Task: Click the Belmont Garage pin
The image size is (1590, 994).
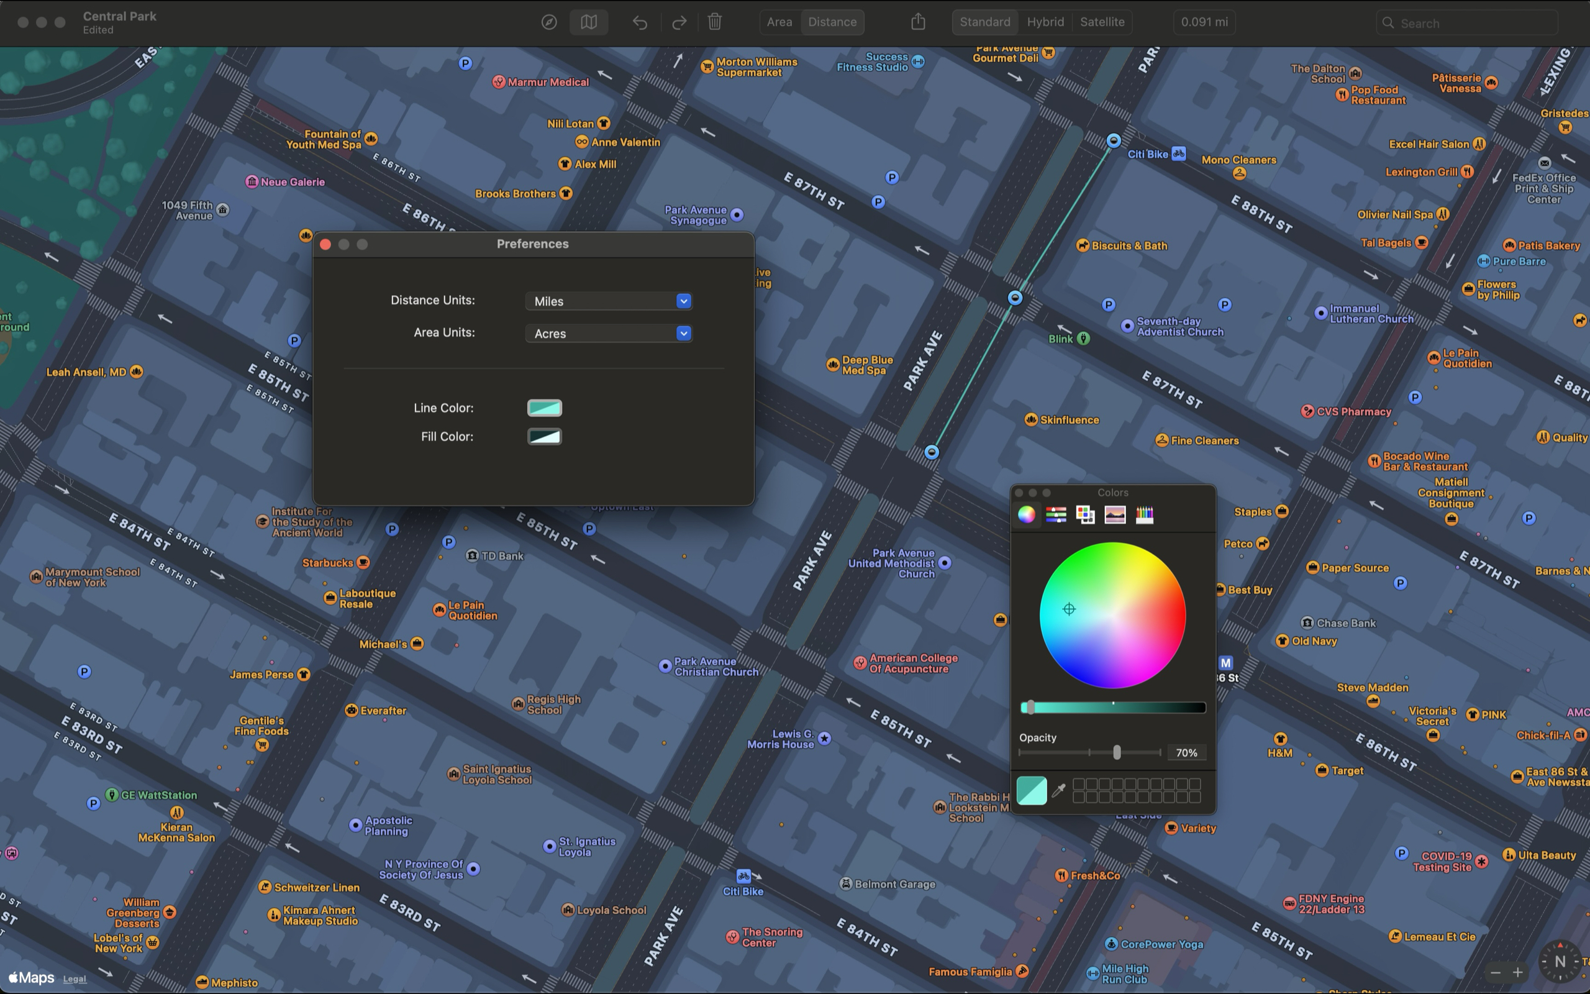Action: 847,883
